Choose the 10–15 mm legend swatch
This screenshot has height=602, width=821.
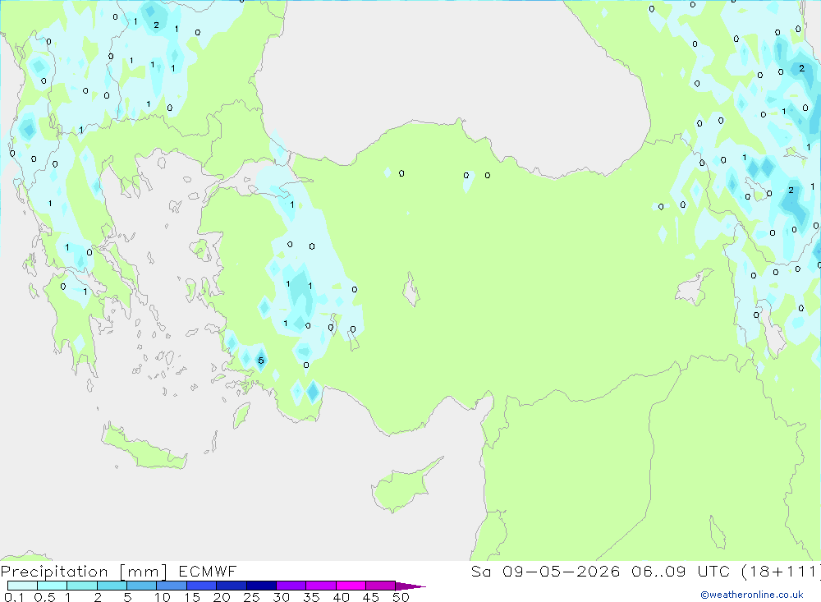[x=172, y=586]
